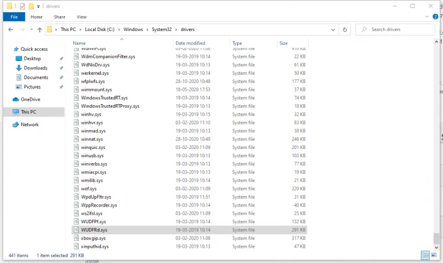Click the Back navigation arrow

(11, 29)
